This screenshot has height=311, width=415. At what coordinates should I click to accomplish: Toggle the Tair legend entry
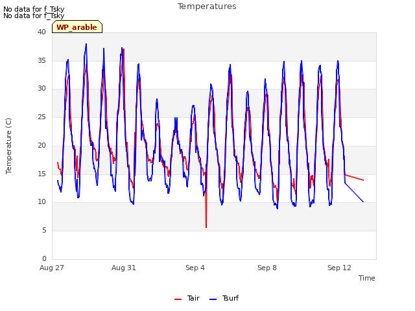pyautogui.click(x=187, y=298)
